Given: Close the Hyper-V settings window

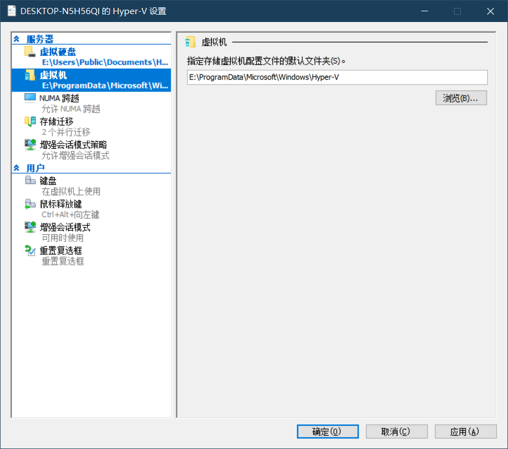Looking at the screenshot, I should point(490,11).
